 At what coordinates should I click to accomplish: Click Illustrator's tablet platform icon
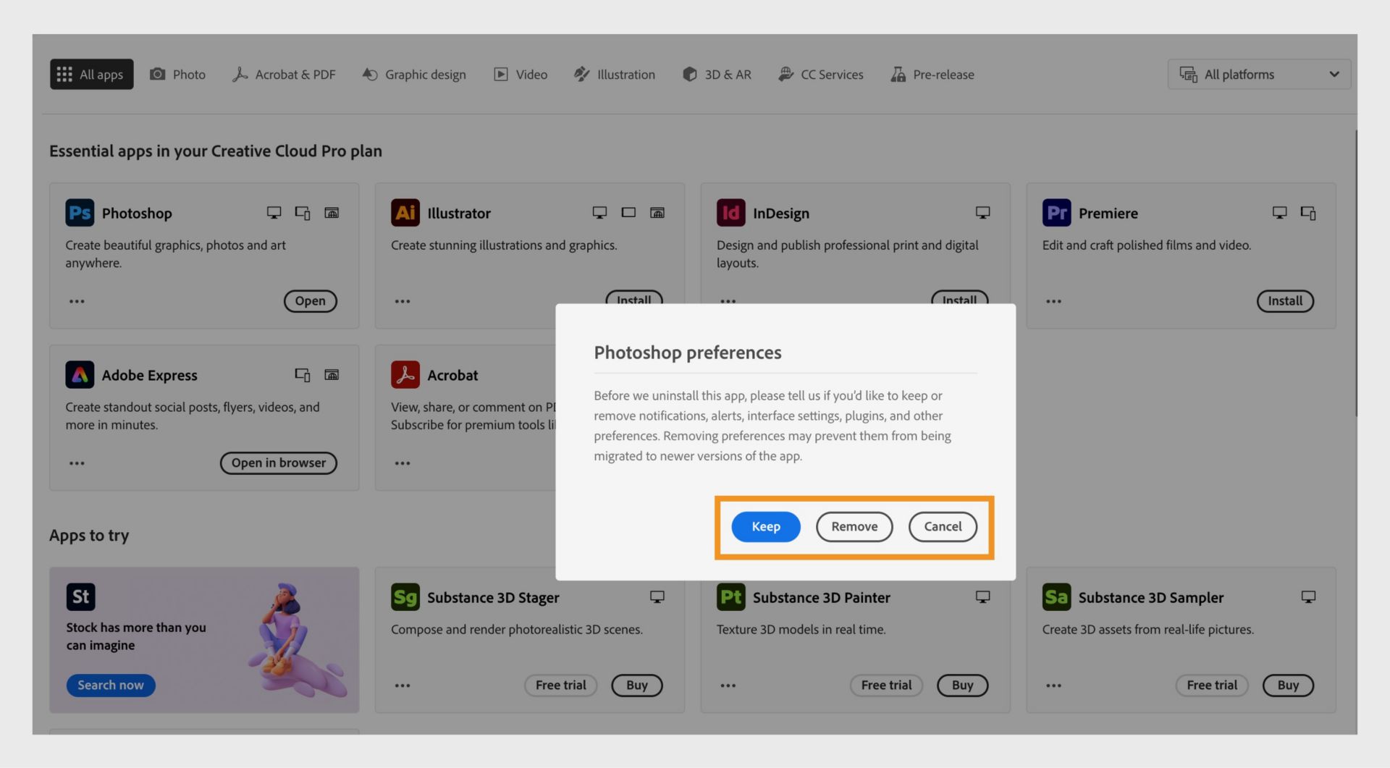tap(628, 213)
